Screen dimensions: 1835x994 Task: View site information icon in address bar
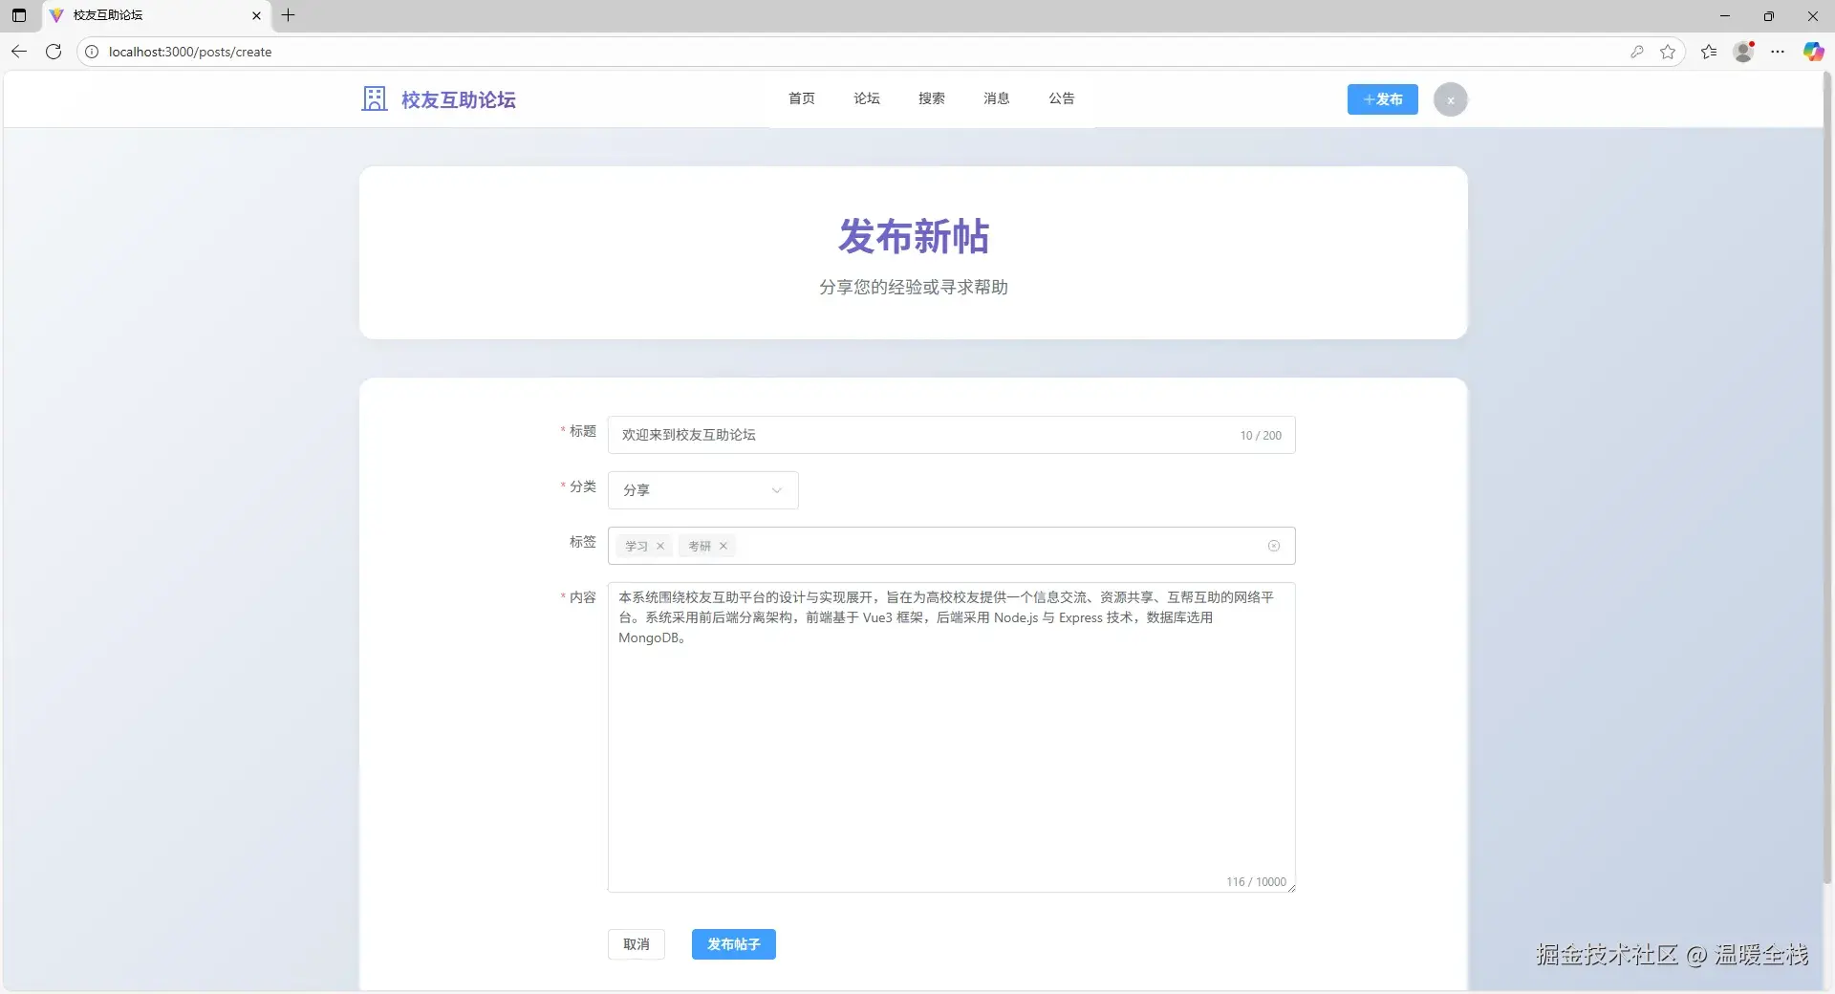pyautogui.click(x=92, y=52)
